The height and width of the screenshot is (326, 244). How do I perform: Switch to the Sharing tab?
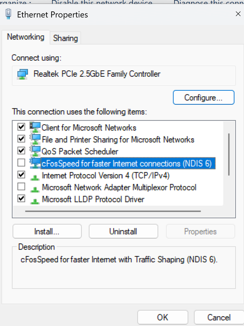tap(65, 38)
